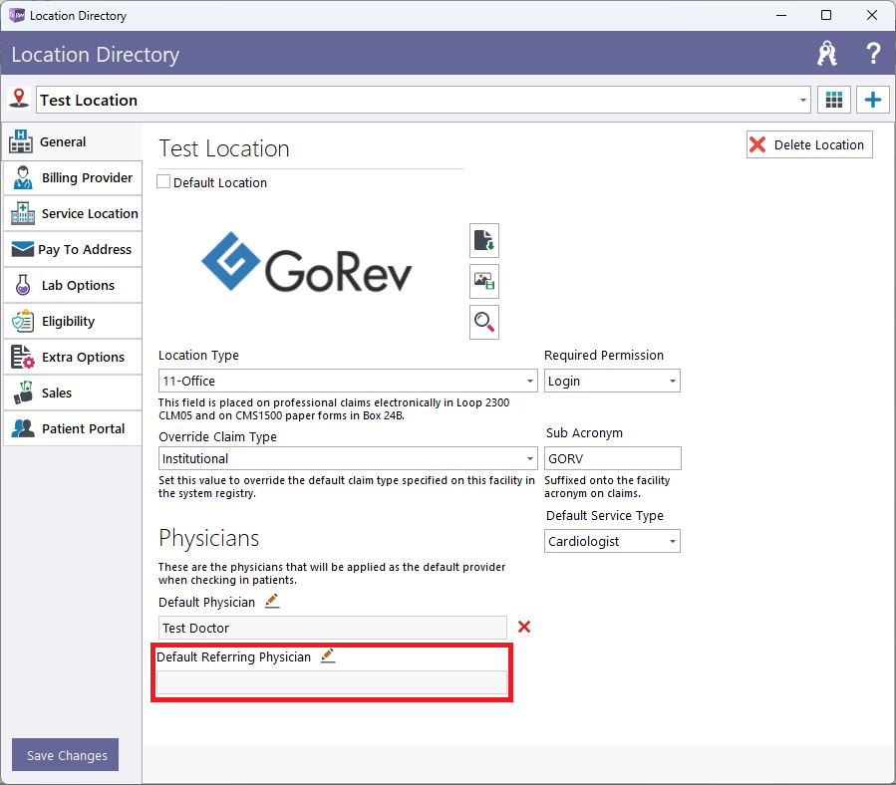The image size is (896, 785).
Task: Open the Lab Options tab
Action: 73,285
